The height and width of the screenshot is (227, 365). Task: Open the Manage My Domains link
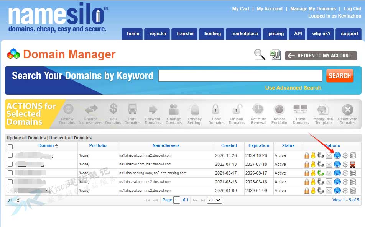(313, 8)
